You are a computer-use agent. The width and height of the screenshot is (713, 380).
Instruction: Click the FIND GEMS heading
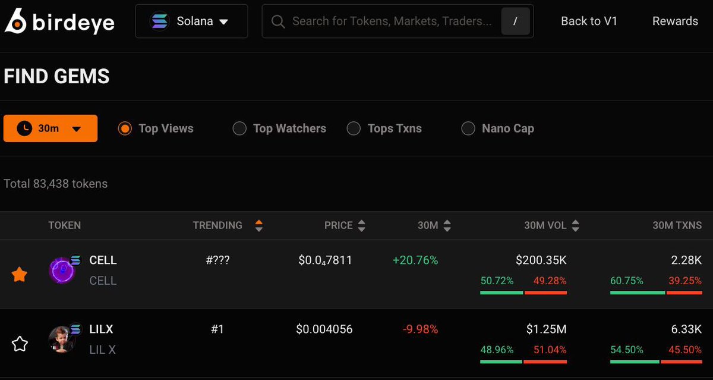coord(57,77)
